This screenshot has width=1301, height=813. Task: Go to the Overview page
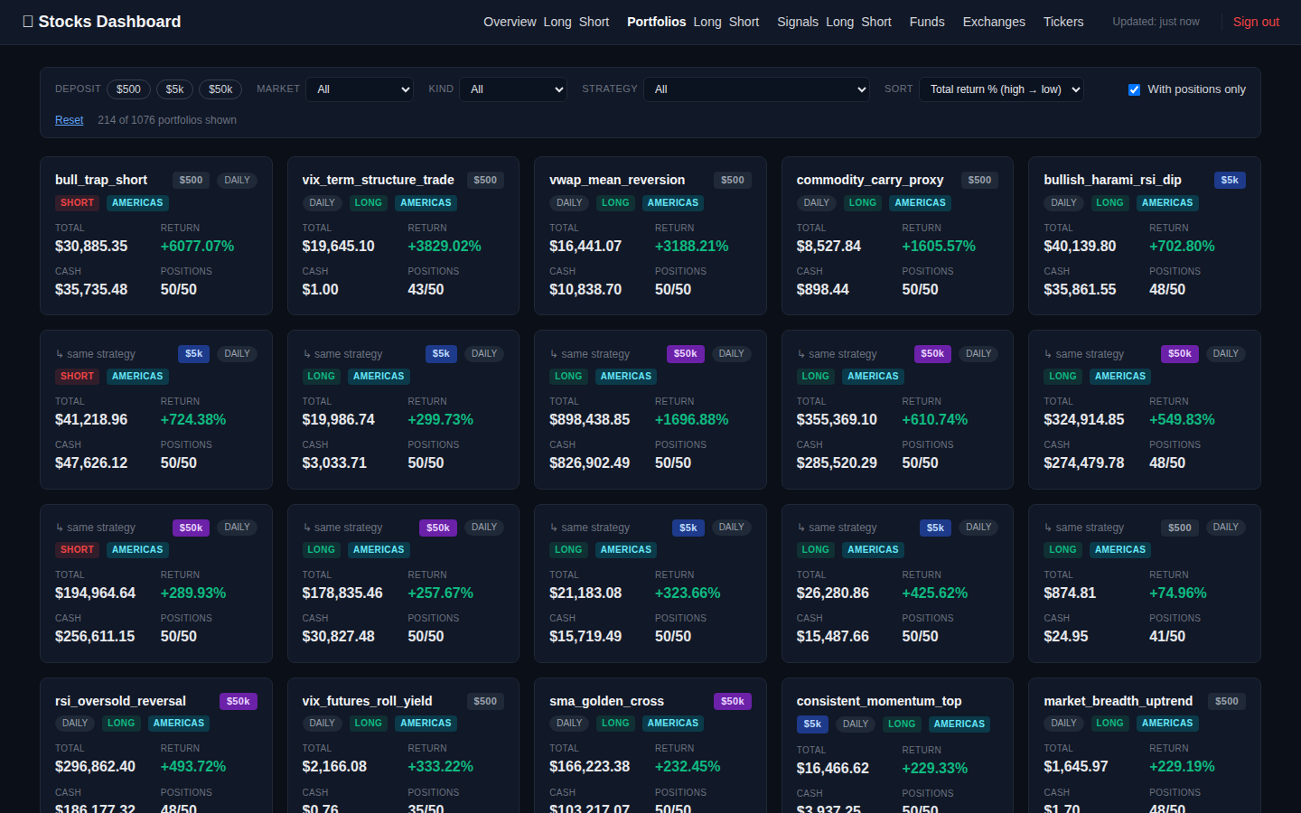(x=510, y=22)
